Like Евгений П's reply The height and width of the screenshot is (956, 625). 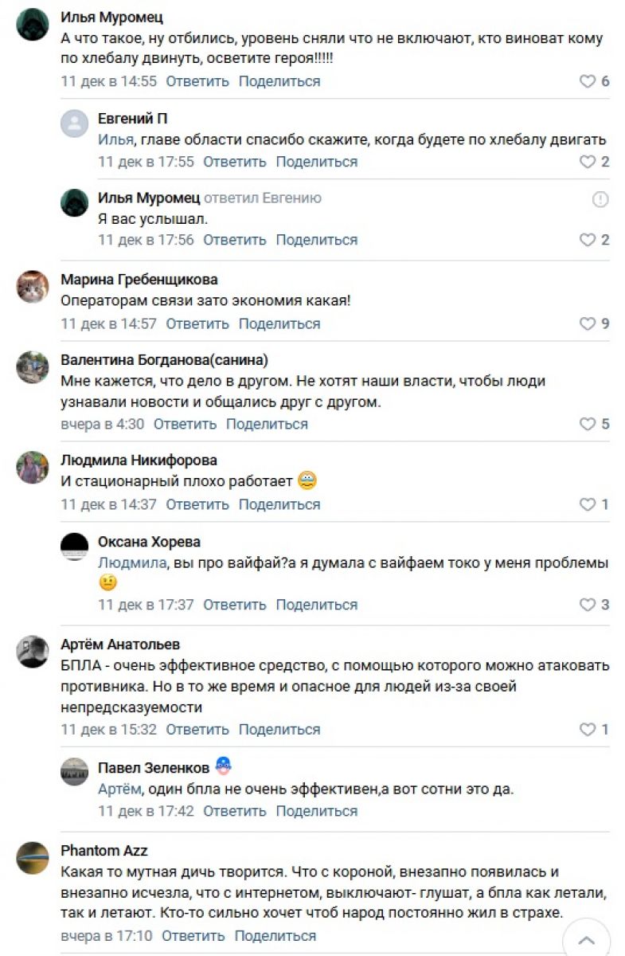point(588,162)
